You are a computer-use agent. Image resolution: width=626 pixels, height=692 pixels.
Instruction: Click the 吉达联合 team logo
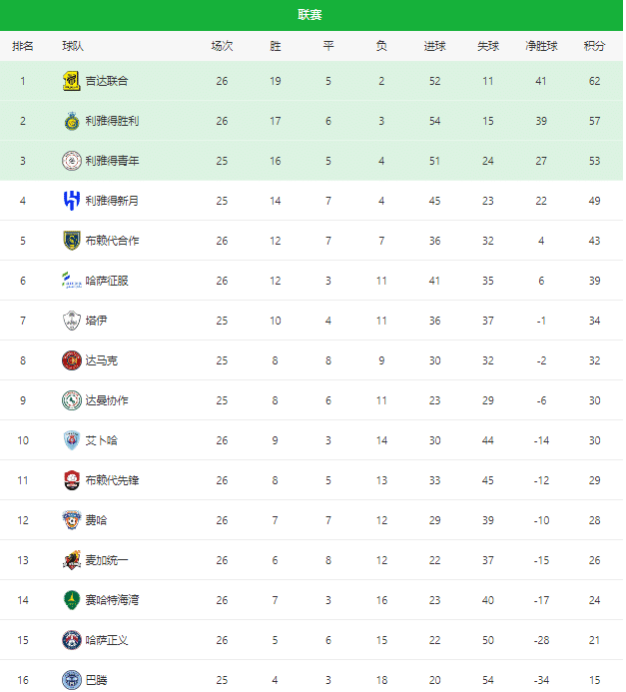point(71,81)
